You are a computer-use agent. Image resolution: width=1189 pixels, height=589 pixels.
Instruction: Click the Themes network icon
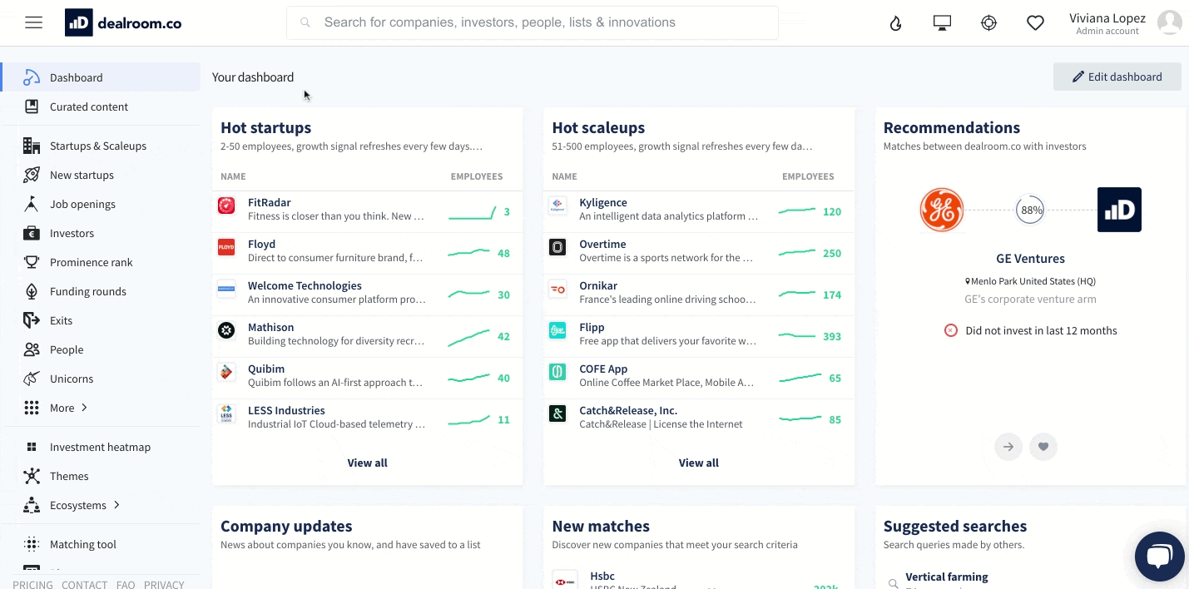[x=32, y=476]
